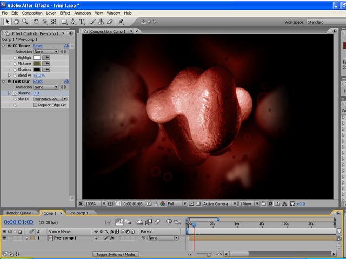Image resolution: width=346 pixels, height=259 pixels.
Task: Toggle Midtones stopwatch
Action: 15,64
